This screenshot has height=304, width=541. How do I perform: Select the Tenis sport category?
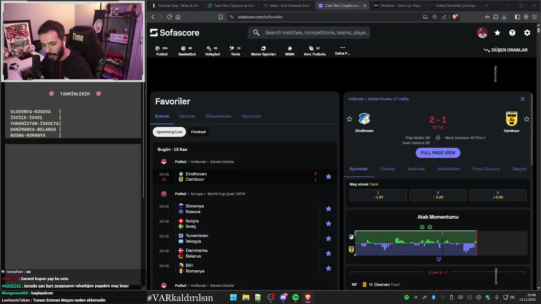235,51
